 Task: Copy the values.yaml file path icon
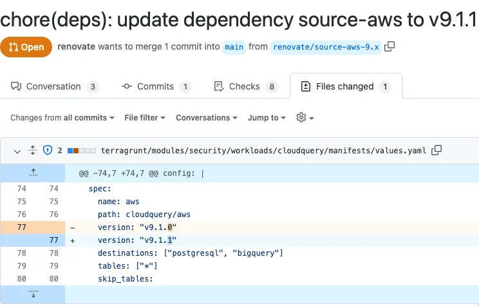coord(437,150)
